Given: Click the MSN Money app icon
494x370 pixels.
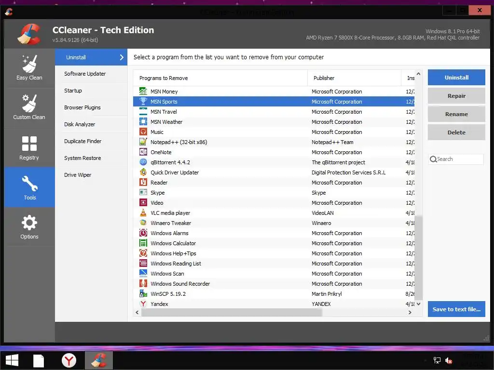Looking at the screenshot, I should [x=143, y=91].
